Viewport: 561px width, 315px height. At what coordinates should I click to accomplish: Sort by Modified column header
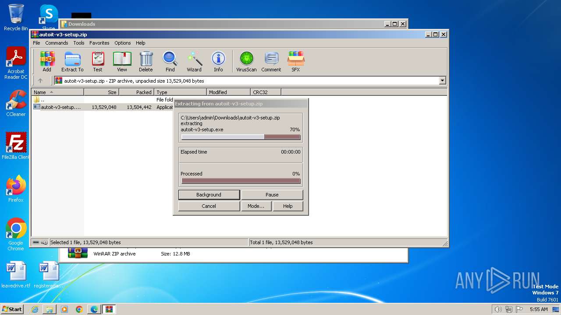(228, 92)
